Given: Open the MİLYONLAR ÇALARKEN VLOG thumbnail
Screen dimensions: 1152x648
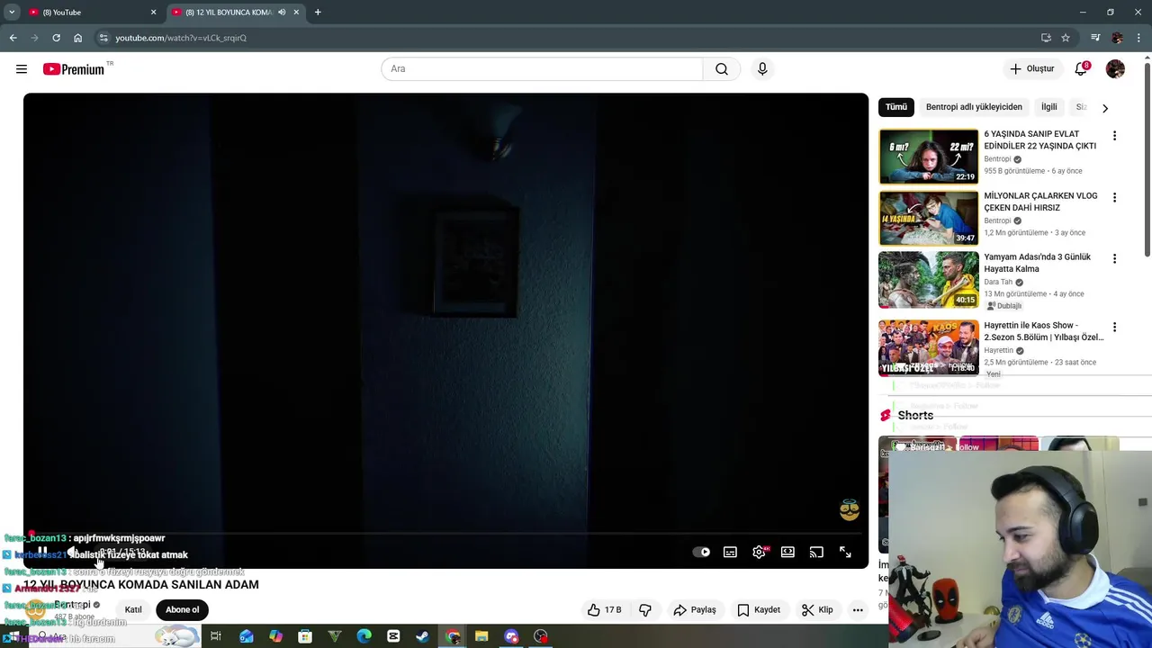Looking at the screenshot, I should click(x=929, y=218).
